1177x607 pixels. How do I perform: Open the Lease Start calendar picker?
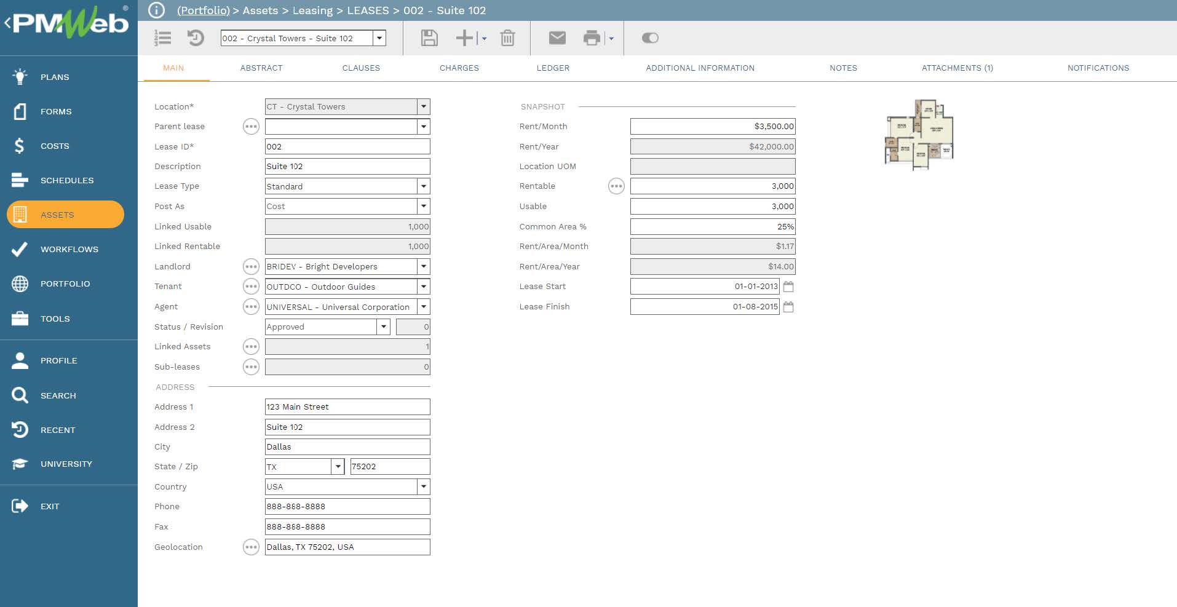click(x=788, y=287)
